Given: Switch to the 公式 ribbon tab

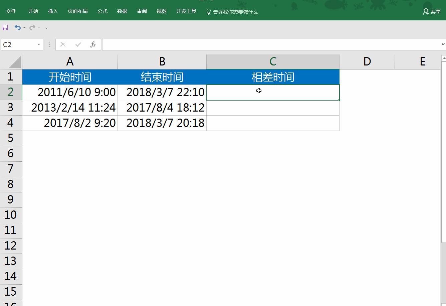Looking at the screenshot, I should click(102, 11).
